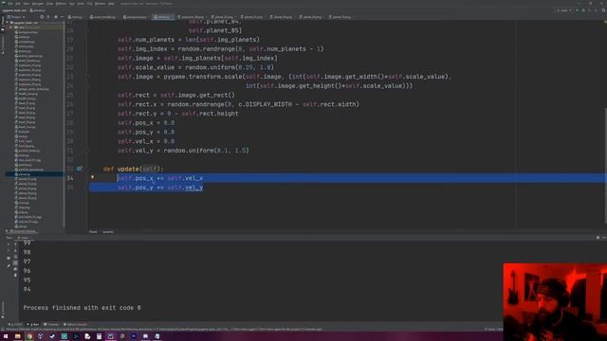Screen dimensions: 607x341
Task: Open the Edit menu
Action: pyautogui.click(x=18, y=4)
